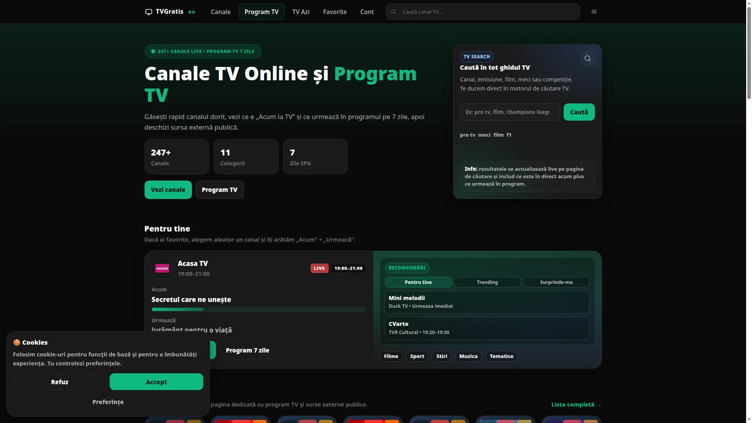752x423 pixels.
Task: Click the Stiri category chip
Action: tap(441, 356)
